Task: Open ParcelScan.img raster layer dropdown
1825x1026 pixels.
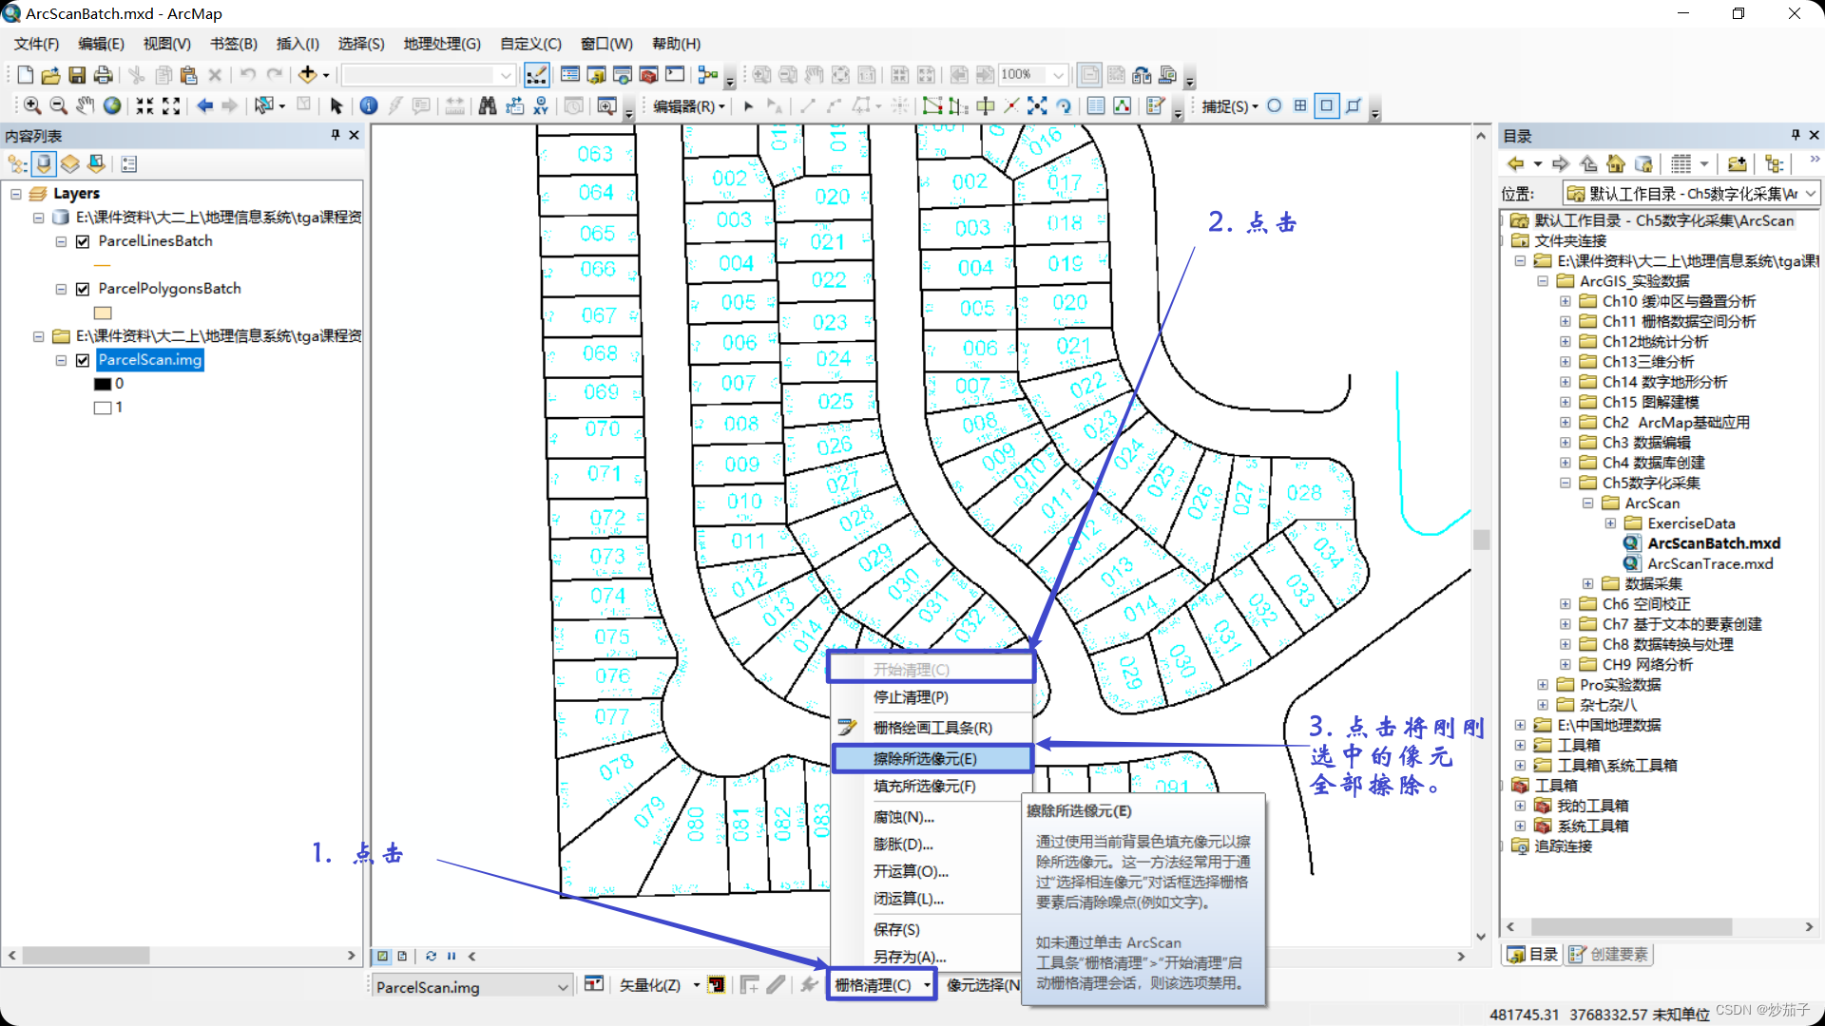Action: coord(472,987)
